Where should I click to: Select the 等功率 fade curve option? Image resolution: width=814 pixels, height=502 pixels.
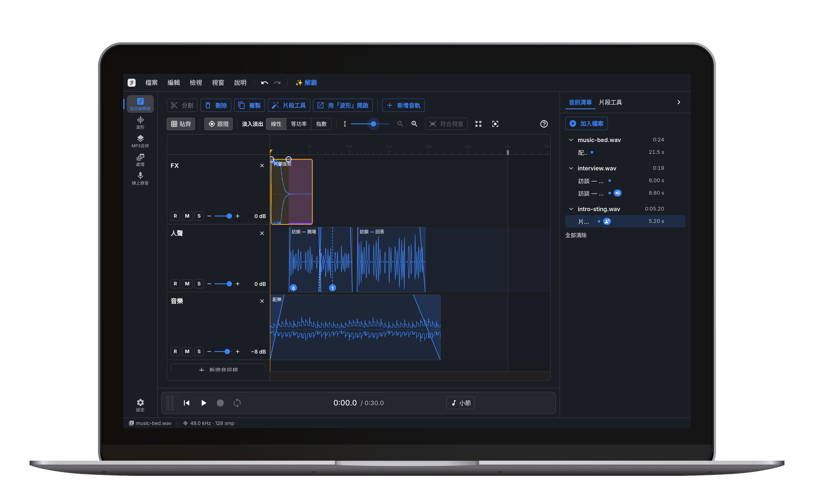click(x=299, y=124)
